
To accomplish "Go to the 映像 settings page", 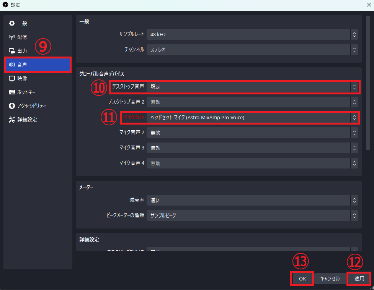I will [x=38, y=78].
